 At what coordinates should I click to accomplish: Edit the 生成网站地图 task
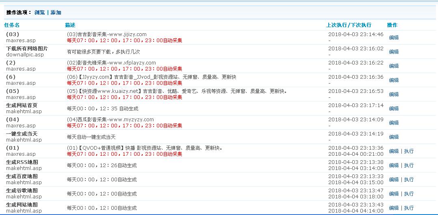(x=394, y=208)
